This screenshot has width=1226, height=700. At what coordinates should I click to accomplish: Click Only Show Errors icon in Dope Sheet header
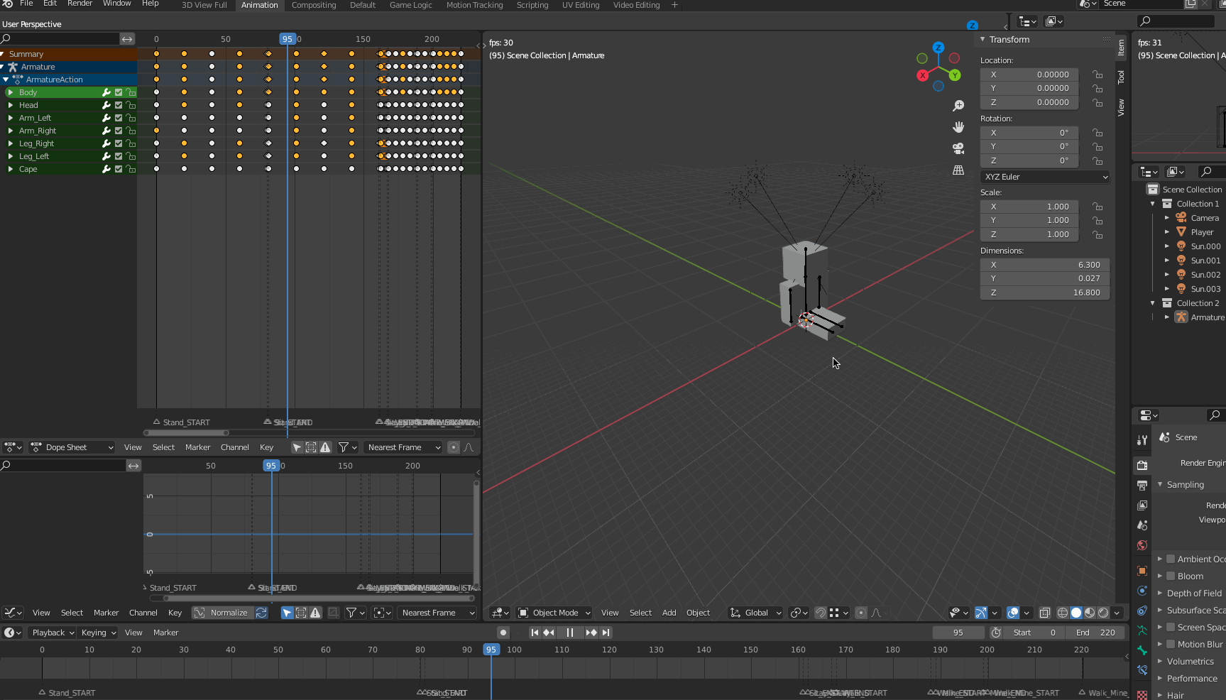point(325,447)
